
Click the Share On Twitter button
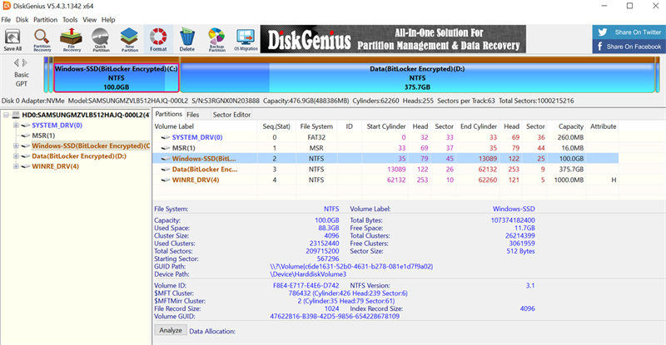(x=629, y=32)
